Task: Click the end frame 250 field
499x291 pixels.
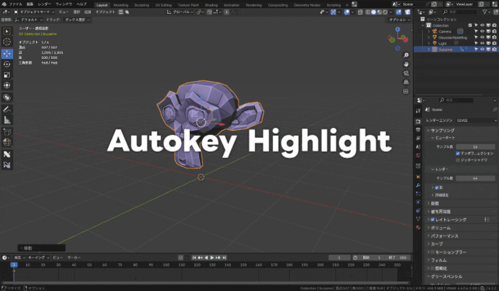Action: coord(398,258)
